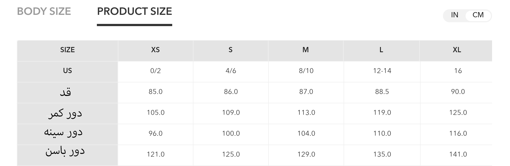The width and height of the screenshot is (510, 166).
Task: Click the 113.0 waist value for M
Action: tap(306, 113)
